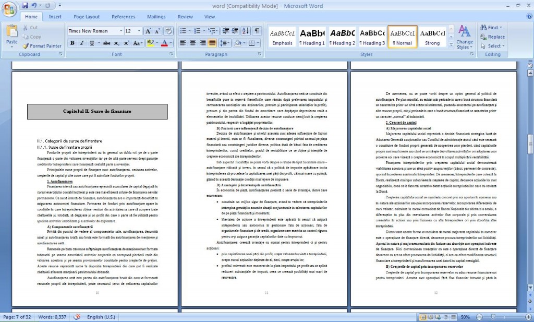The width and height of the screenshot is (534, 322).
Task: Apply the Heading 1 style
Action: click(313, 37)
